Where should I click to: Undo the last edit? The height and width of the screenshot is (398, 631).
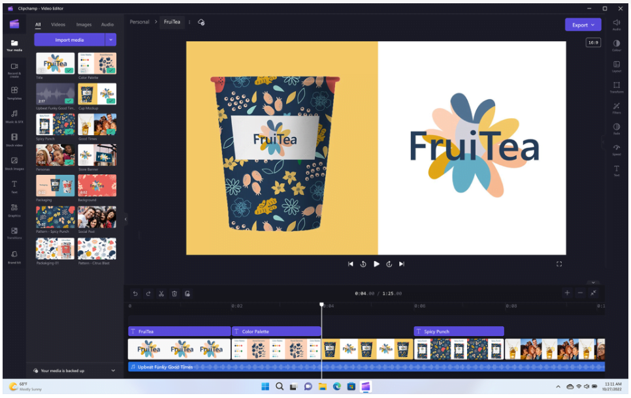(x=136, y=294)
